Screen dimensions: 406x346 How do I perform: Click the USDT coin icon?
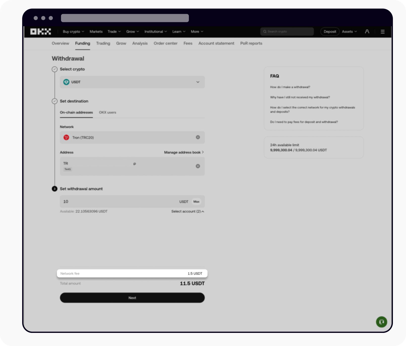(66, 82)
